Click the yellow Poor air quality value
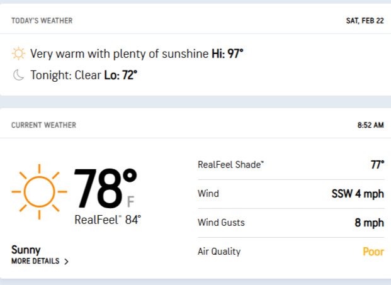This screenshot has width=391, height=285. pos(373,252)
